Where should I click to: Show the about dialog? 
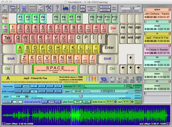pyautogui.click(x=74, y=8)
